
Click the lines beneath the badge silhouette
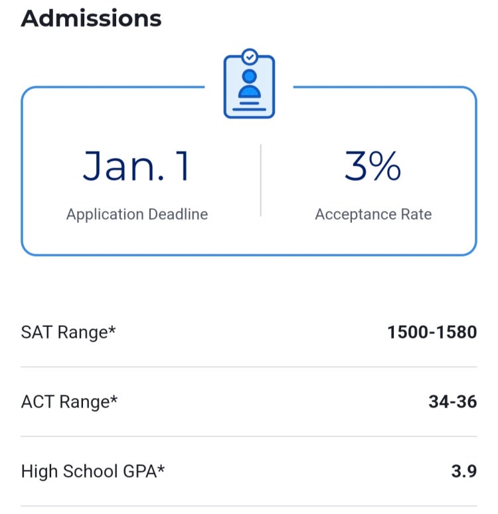coord(249,106)
